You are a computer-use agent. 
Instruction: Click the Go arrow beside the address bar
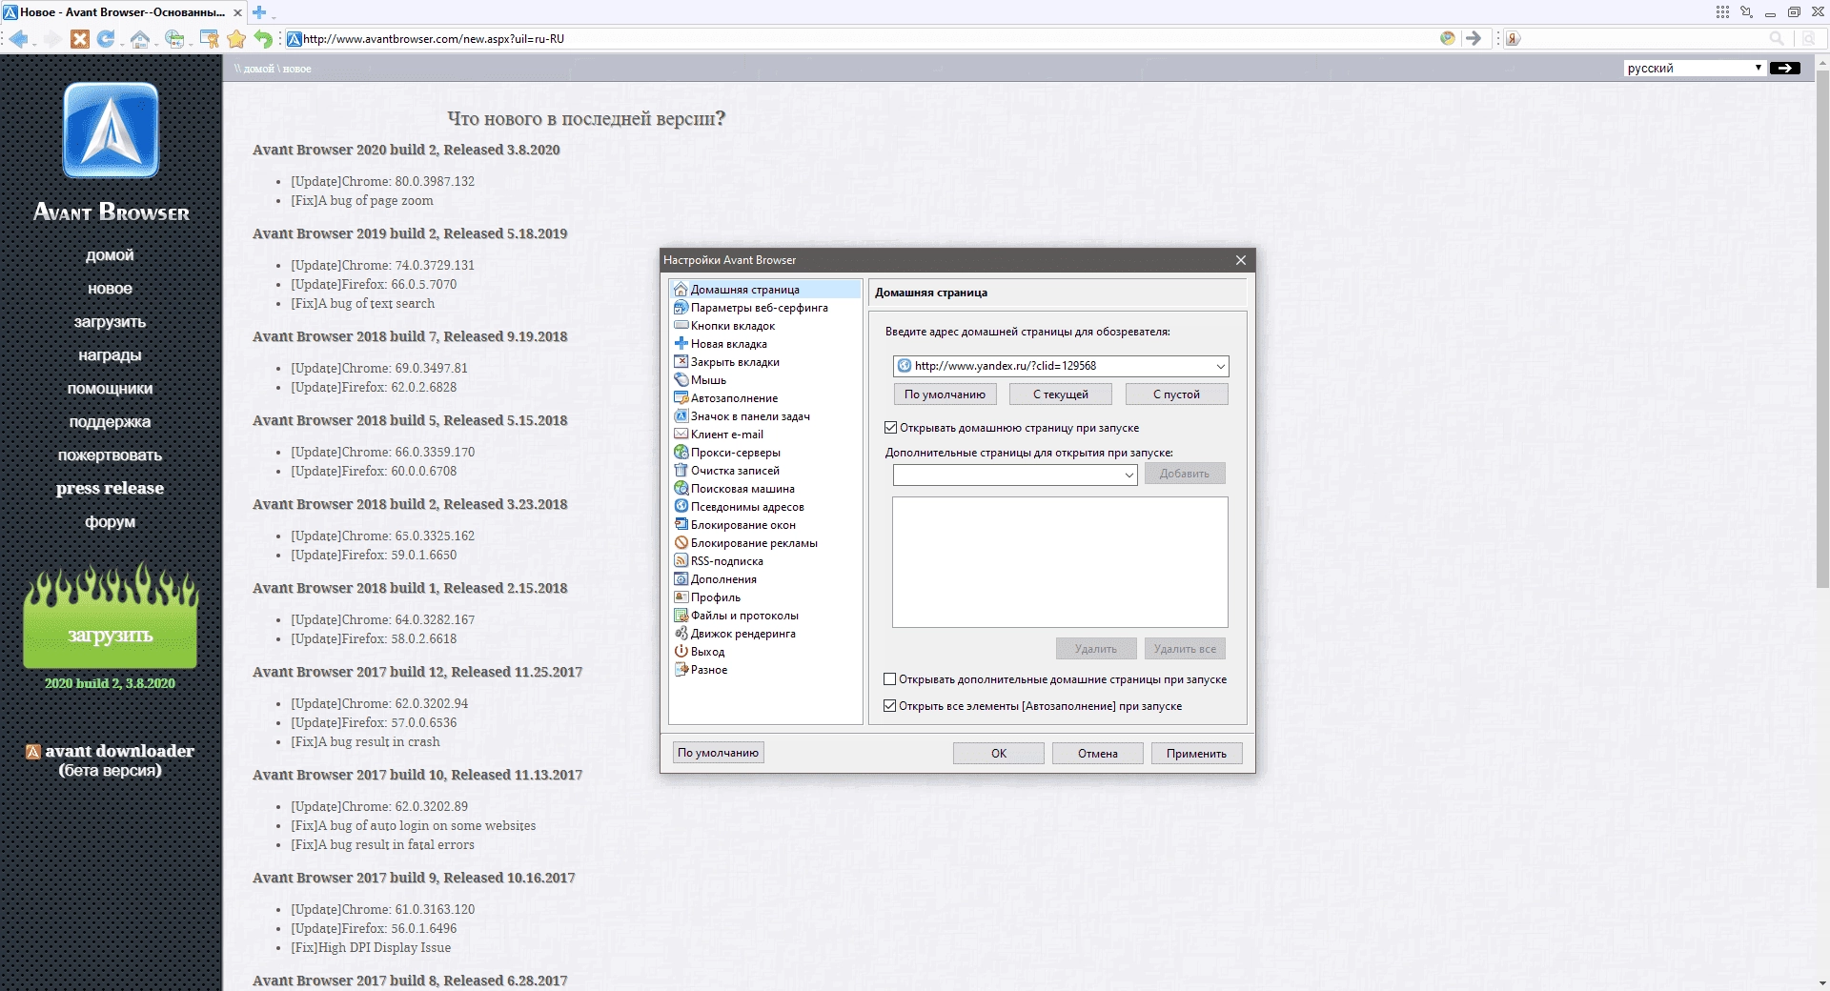coord(1474,38)
